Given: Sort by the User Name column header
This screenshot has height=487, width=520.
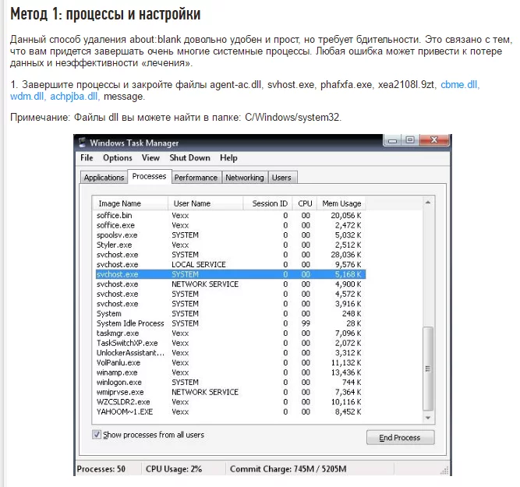Looking at the screenshot, I should [x=205, y=203].
